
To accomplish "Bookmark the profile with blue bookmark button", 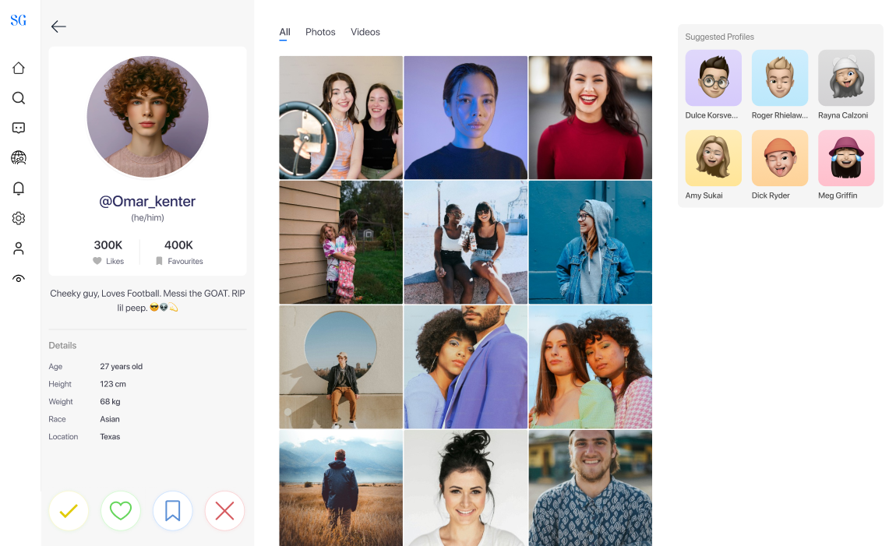I will coord(172,511).
